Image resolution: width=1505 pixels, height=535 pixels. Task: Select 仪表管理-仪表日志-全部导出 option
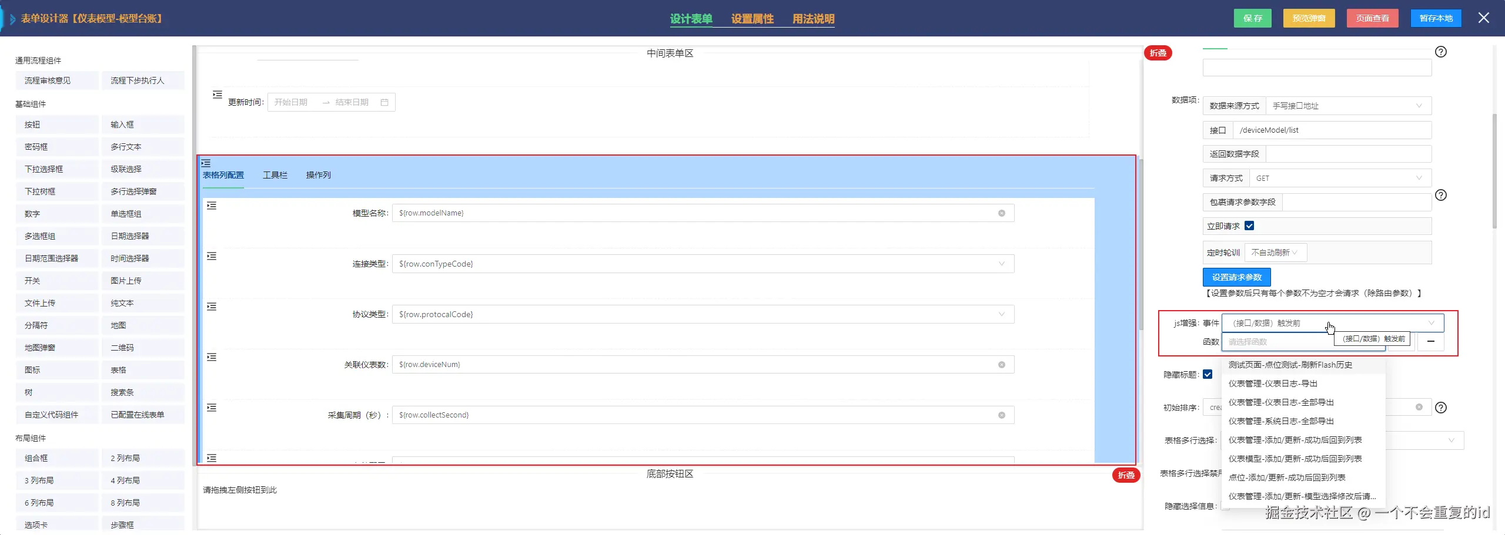pyautogui.click(x=1303, y=402)
